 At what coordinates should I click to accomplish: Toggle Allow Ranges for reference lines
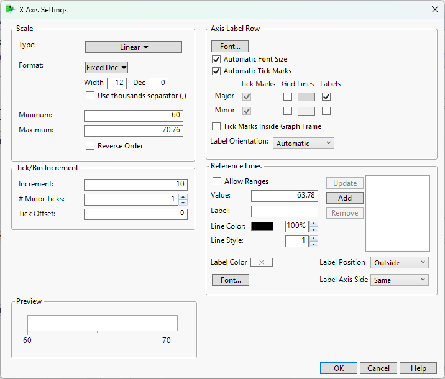point(217,181)
